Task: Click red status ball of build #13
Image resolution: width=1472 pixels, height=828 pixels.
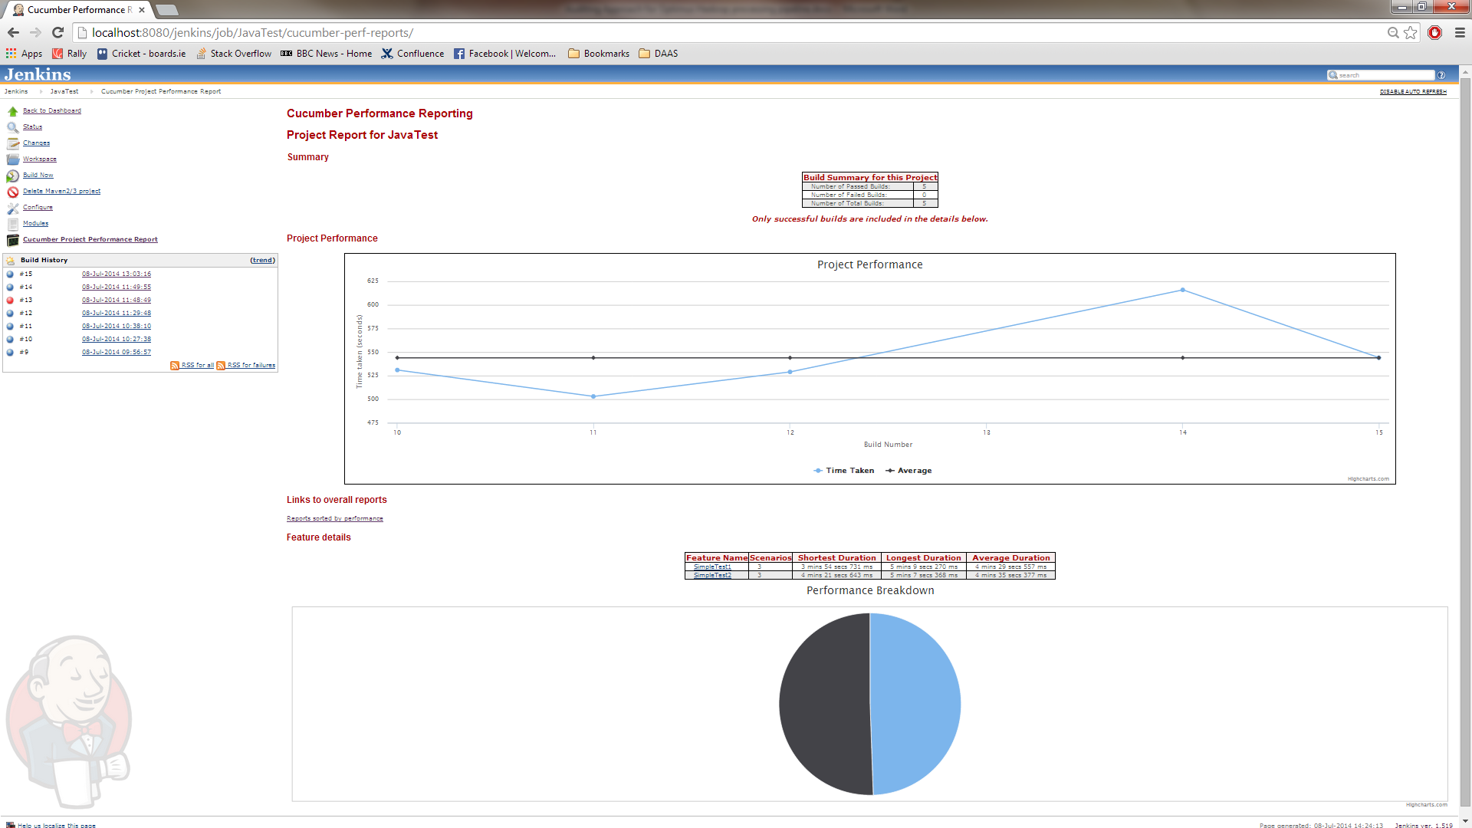Action: click(x=10, y=301)
